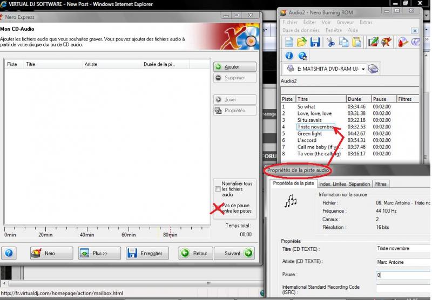This screenshot has height=300, width=432.
Task: Click the Pause input field in track properties
Action: coord(403,275)
